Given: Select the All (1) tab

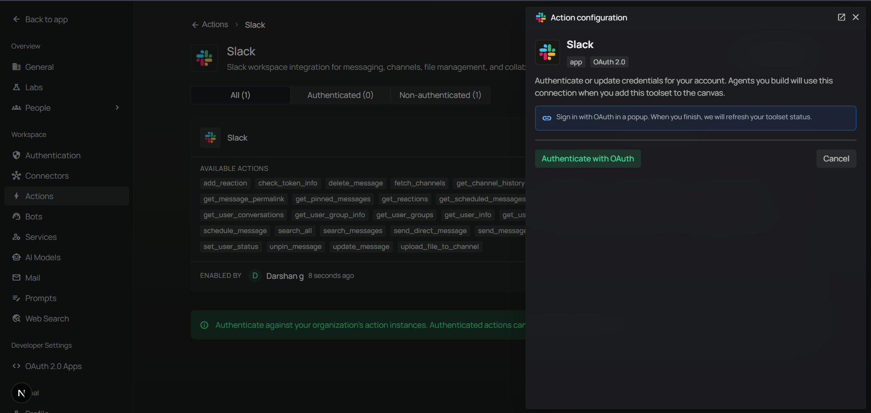Looking at the screenshot, I should coord(241,95).
